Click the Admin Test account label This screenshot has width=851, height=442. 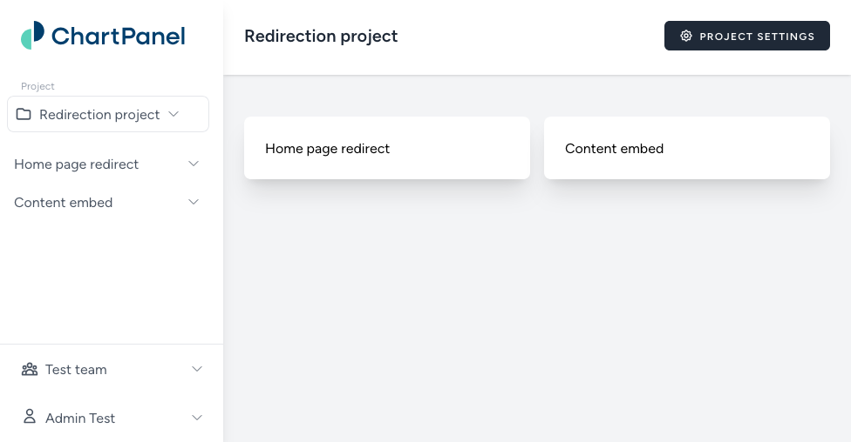click(x=80, y=419)
